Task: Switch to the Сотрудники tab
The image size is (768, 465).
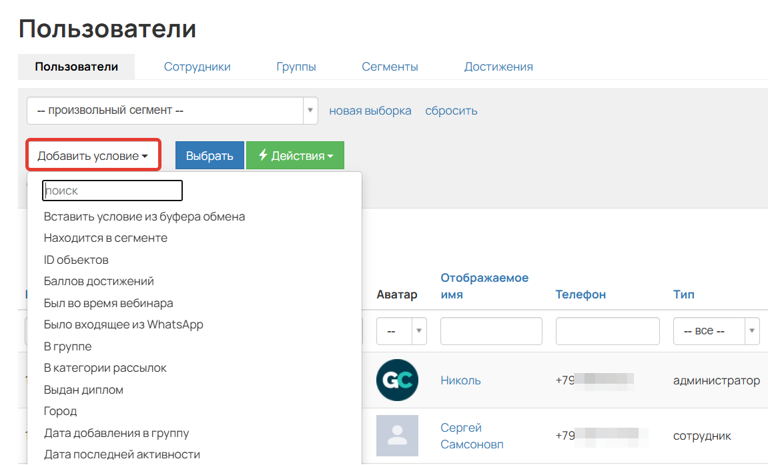Action: 197,67
